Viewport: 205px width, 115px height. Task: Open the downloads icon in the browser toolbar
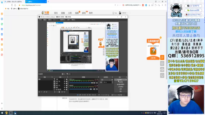[149, 5]
